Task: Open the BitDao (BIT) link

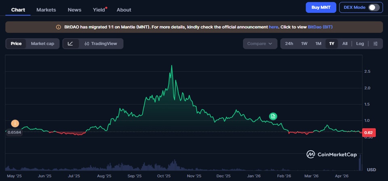Action: coord(320,27)
